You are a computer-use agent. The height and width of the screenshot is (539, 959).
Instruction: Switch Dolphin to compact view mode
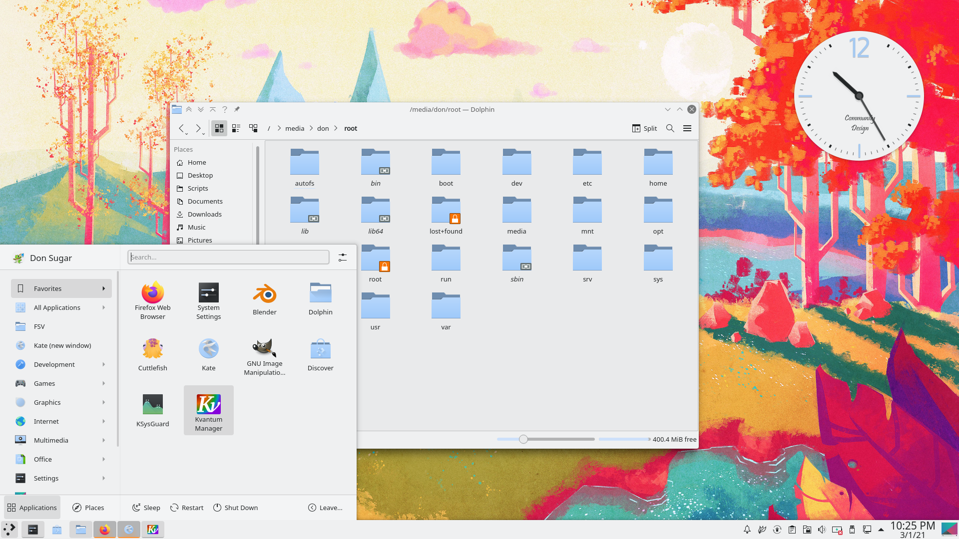click(236, 128)
